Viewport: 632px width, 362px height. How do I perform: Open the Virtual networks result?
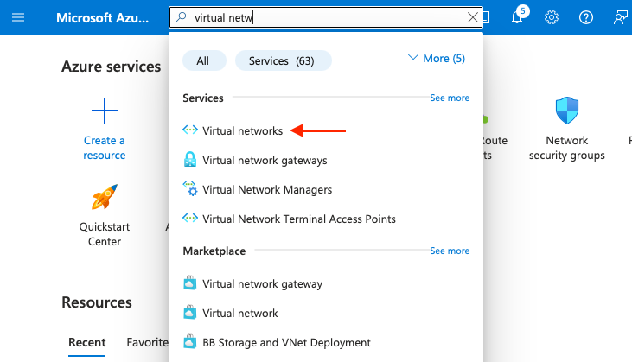coord(243,130)
